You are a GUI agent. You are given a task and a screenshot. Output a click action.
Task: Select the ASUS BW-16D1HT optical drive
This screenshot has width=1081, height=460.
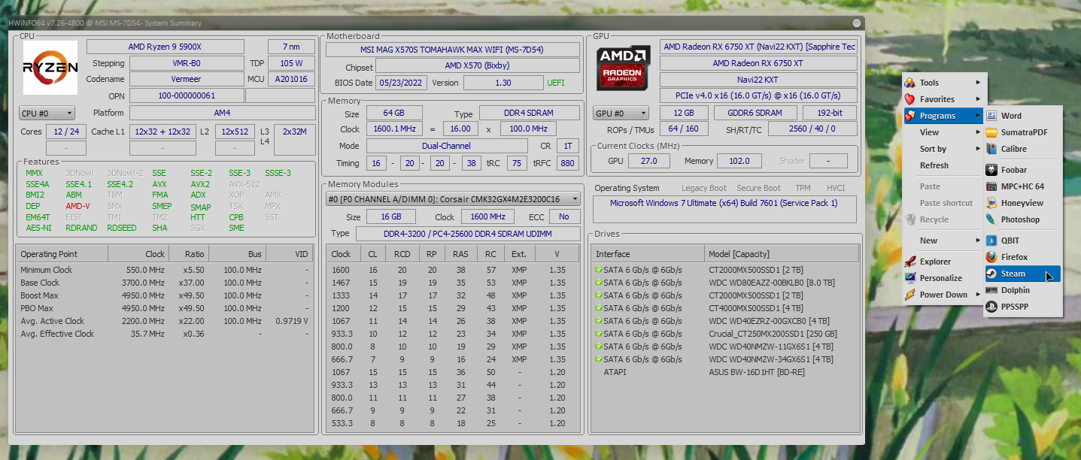tap(724, 372)
